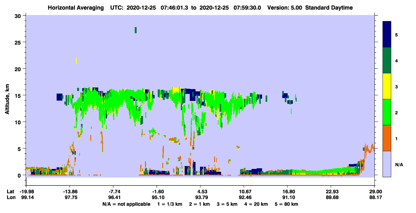Click the thin yellow streak near 21 km

76,61
